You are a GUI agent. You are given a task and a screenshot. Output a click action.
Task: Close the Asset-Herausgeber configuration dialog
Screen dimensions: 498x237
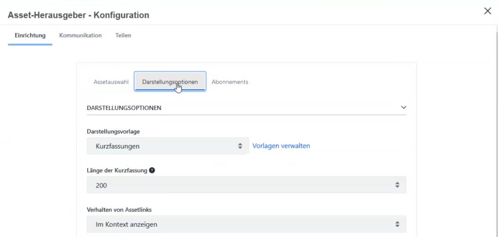487,11
